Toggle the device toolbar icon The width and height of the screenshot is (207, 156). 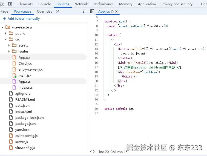[10, 4]
